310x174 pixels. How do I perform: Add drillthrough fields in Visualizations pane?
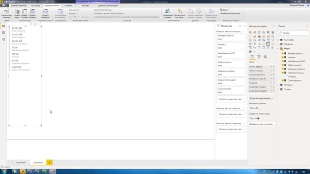(x=262, y=124)
